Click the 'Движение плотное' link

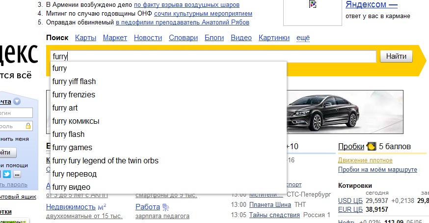[365, 160]
